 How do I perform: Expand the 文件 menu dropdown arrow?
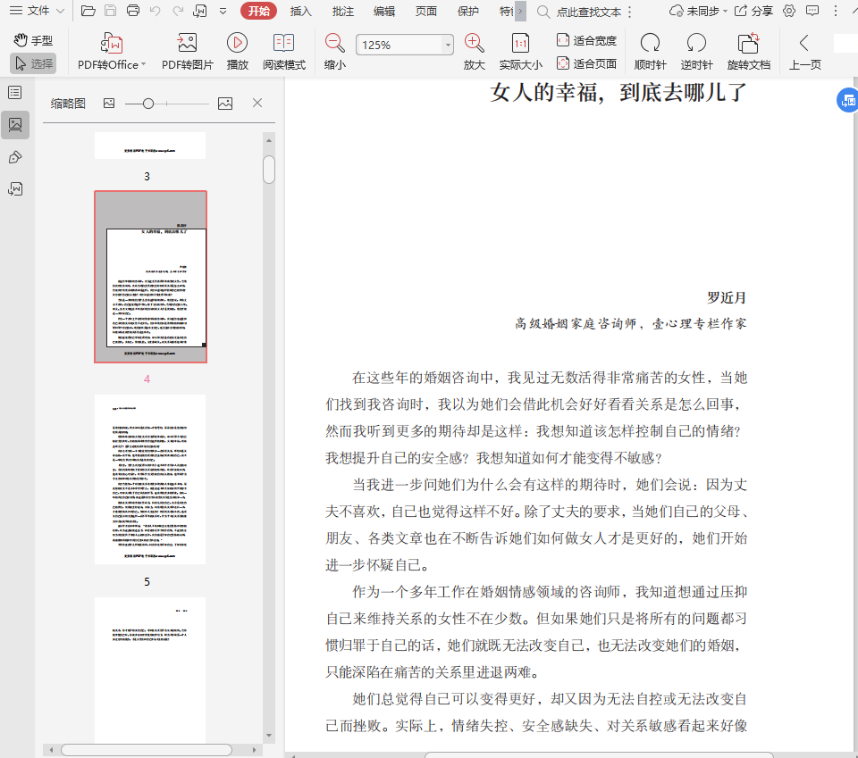pos(60,12)
